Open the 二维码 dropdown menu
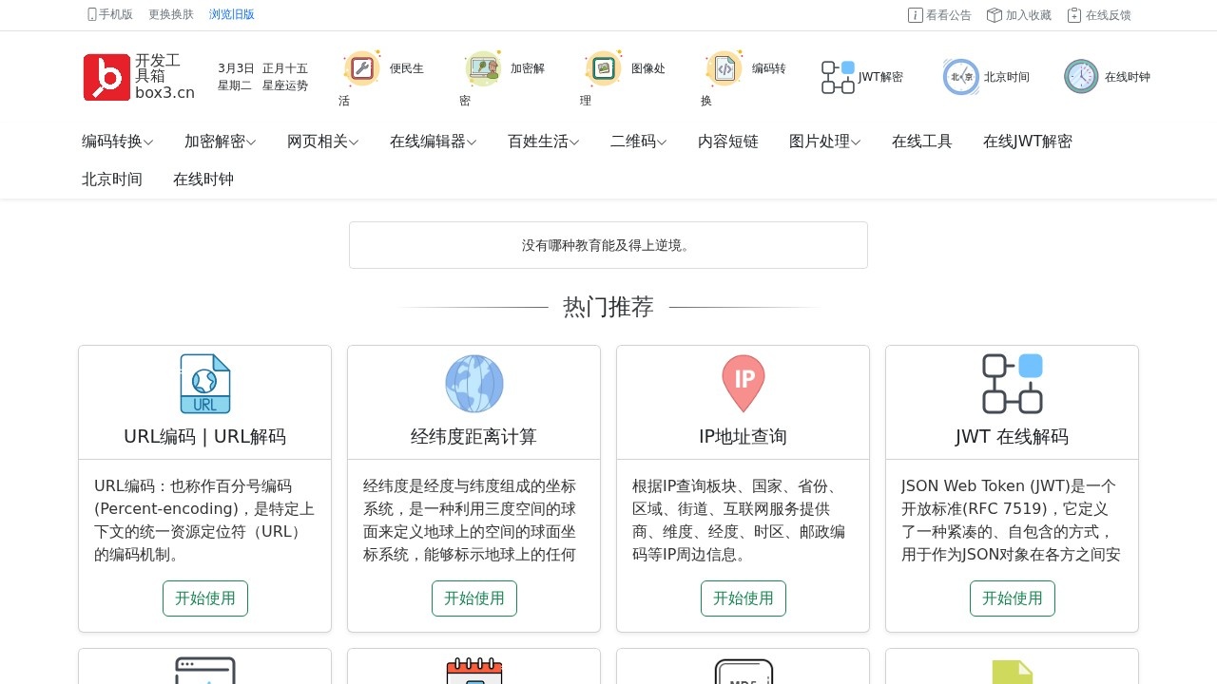The image size is (1217, 684). (x=637, y=141)
